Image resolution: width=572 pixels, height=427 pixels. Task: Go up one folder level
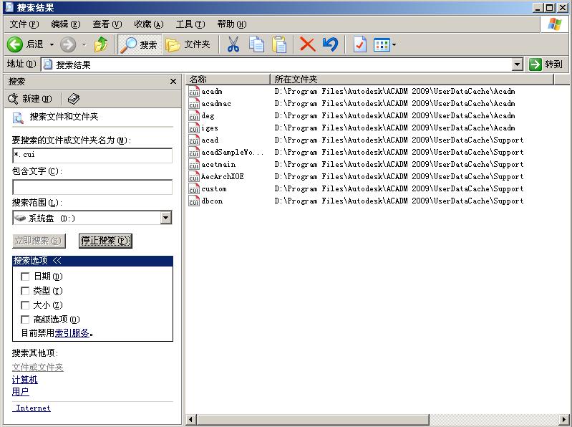pos(101,44)
